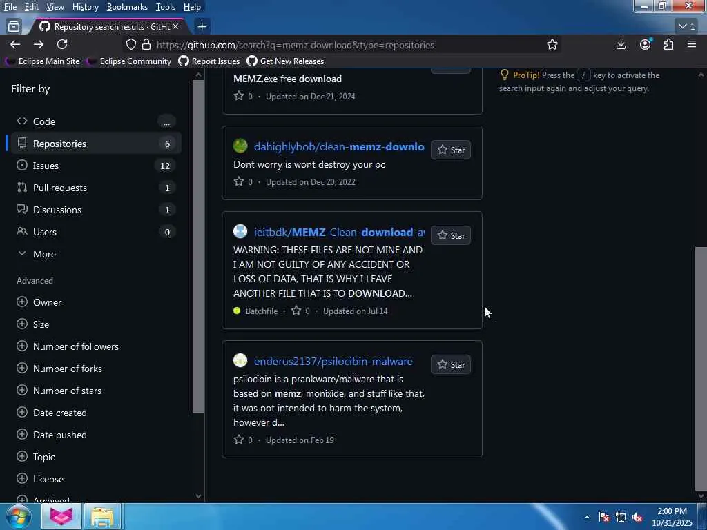
Task: Open the View menu
Action: point(55,7)
